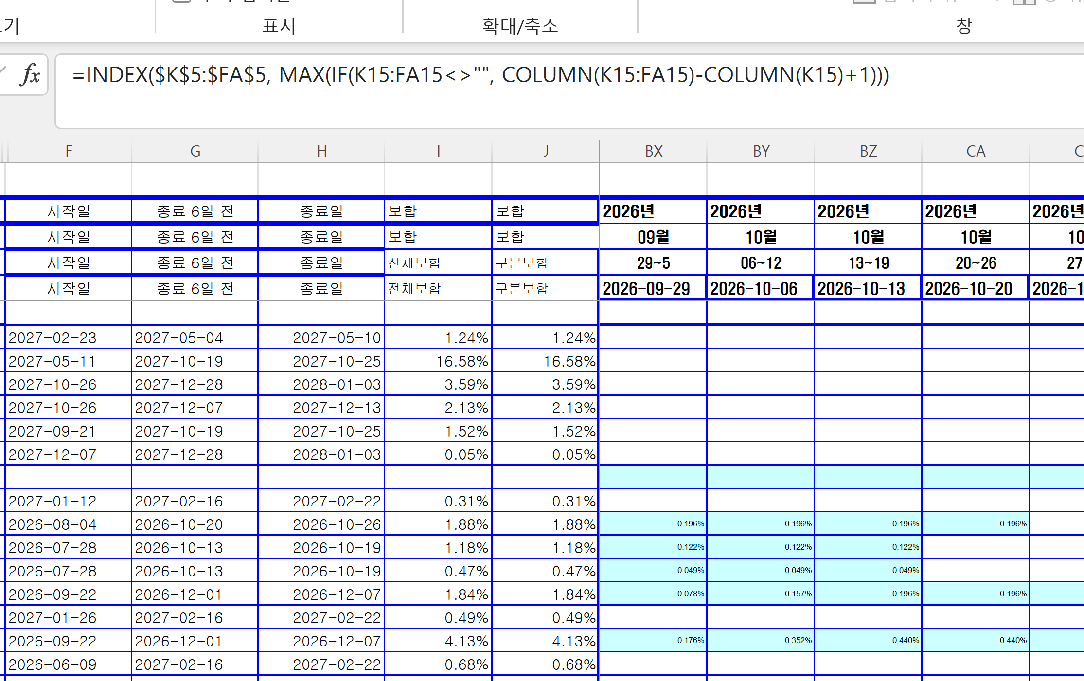This screenshot has height=681, width=1084.
Task: Select column G header
Action: pos(195,151)
